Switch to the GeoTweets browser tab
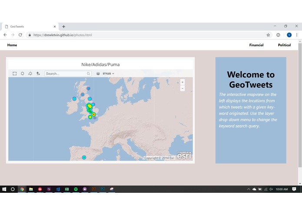Image resolution: width=302 pixels, height=215 pixels. coord(30,27)
